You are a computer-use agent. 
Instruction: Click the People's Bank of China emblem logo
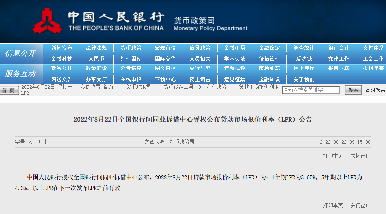tap(48, 21)
